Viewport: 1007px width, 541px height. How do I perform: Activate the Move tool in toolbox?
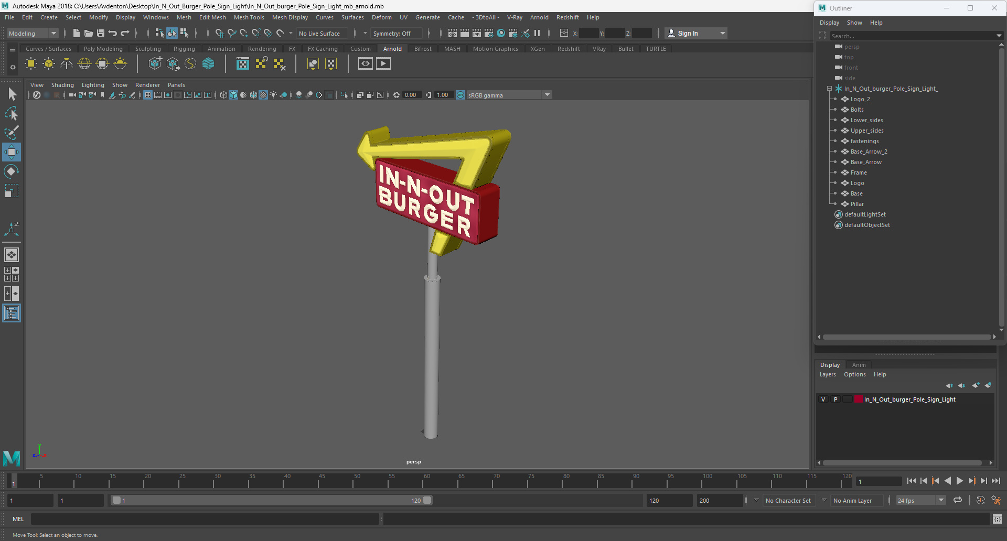pos(12,152)
